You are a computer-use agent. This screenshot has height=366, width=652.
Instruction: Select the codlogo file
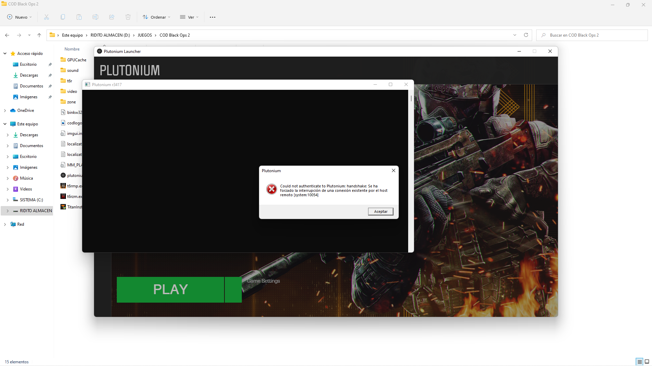tap(71, 123)
